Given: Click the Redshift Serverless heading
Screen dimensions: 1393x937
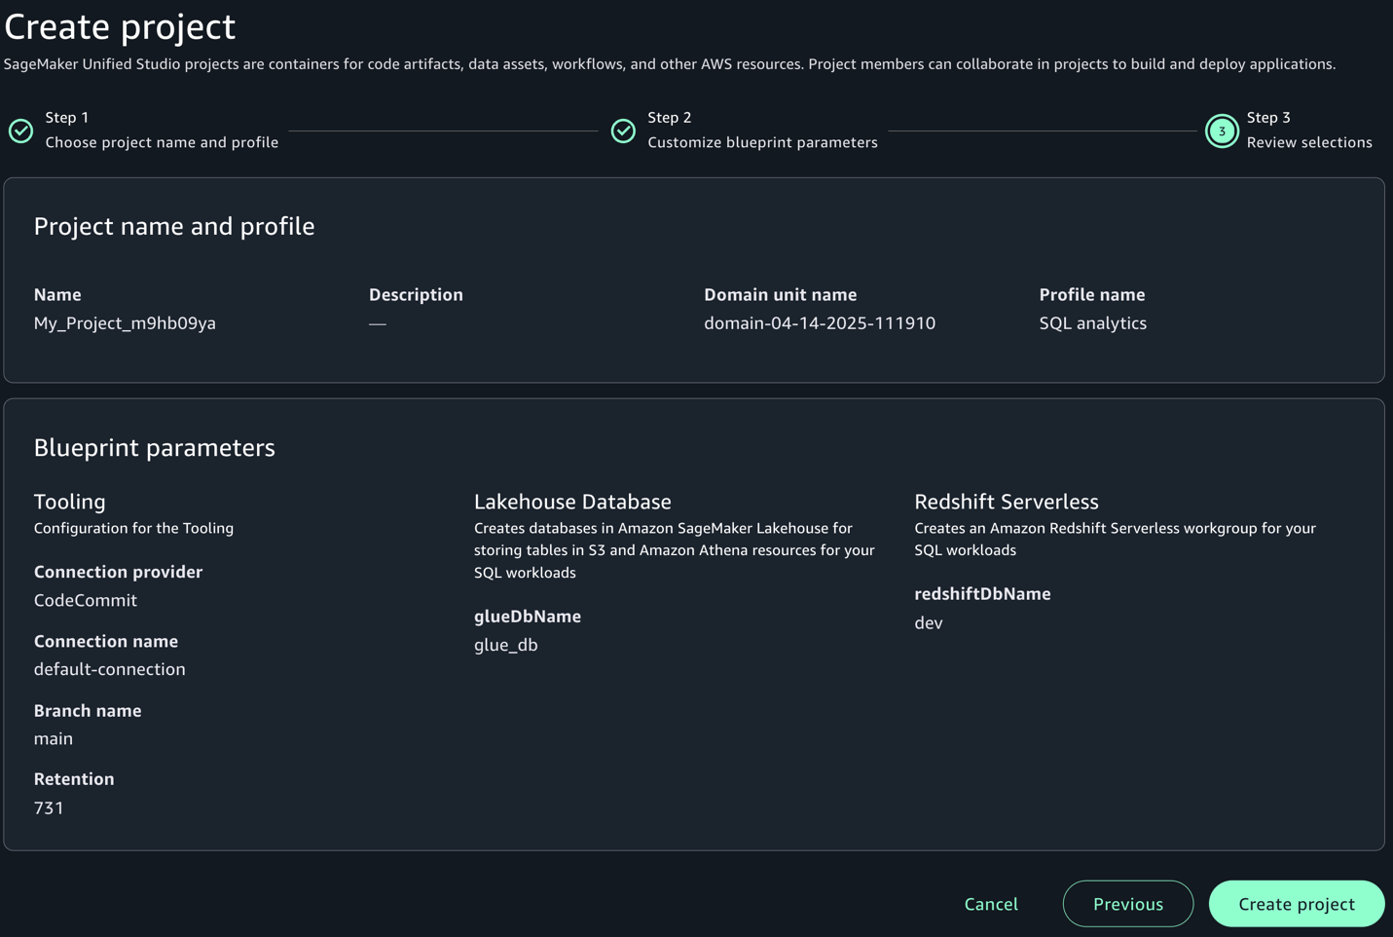Looking at the screenshot, I should point(1006,502).
